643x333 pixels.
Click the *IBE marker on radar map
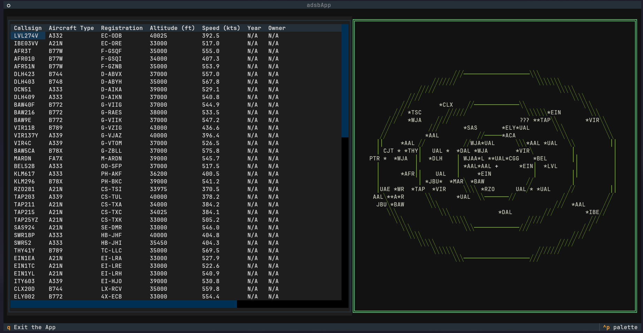(592, 212)
